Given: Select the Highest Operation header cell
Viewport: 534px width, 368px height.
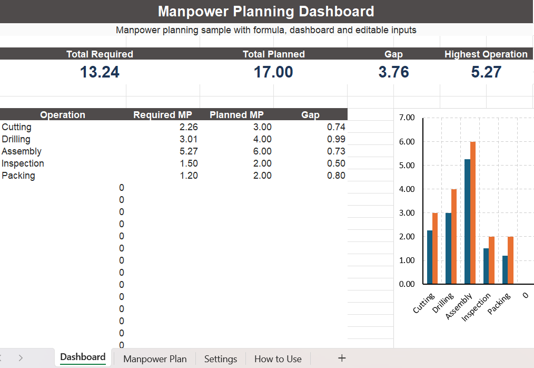Looking at the screenshot, I should 486,54.
